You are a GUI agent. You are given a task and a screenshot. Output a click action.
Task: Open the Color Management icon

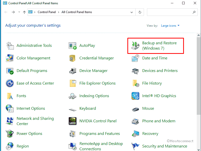(x=10, y=58)
